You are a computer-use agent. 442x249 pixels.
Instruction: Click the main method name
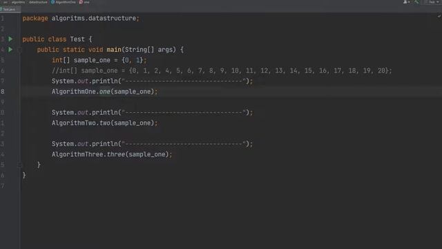[x=114, y=50]
